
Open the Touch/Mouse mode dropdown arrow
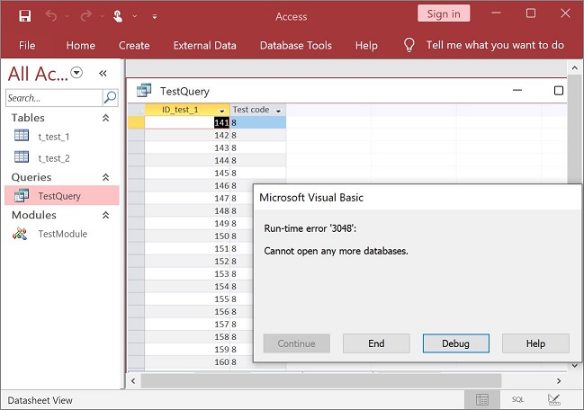coord(134,16)
